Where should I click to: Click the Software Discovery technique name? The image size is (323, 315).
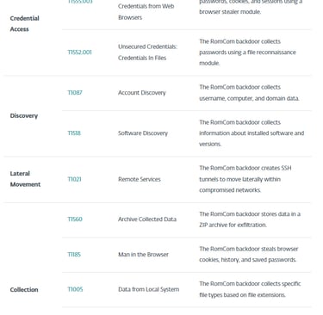click(143, 133)
